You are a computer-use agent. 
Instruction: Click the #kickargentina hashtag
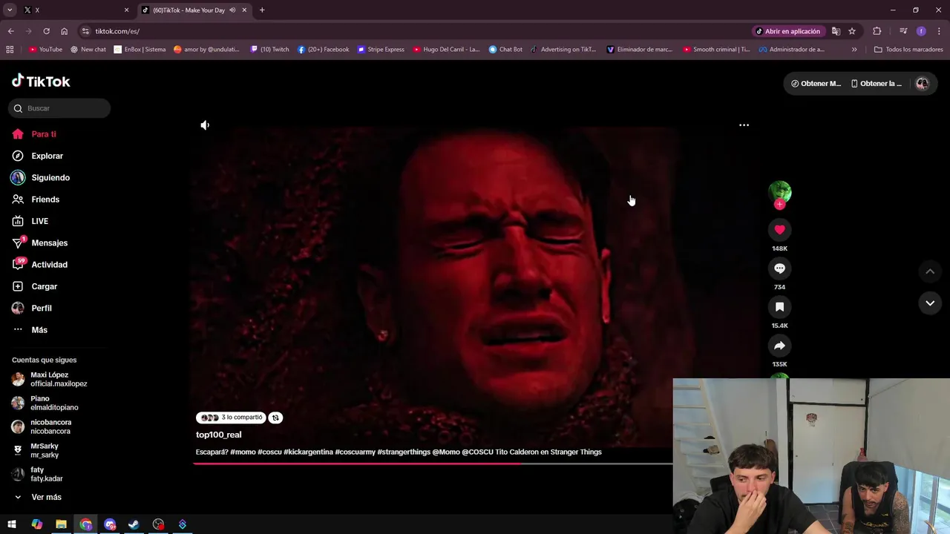(x=308, y=452)
